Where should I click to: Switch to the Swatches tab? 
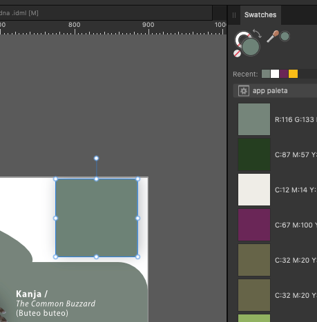coord(260,15)
